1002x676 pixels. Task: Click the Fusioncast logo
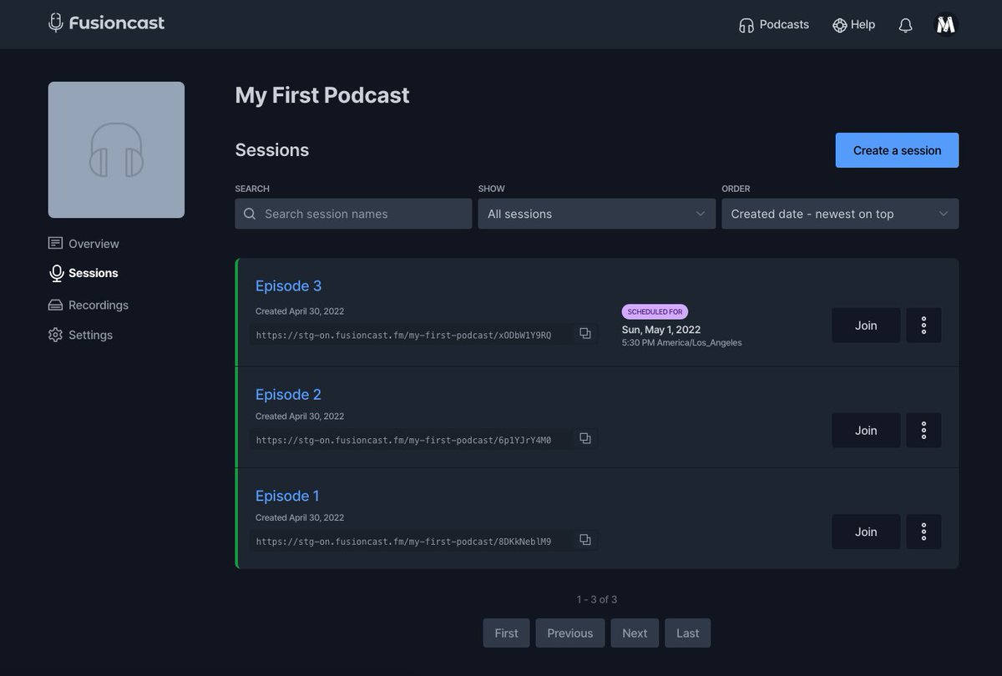106,23
